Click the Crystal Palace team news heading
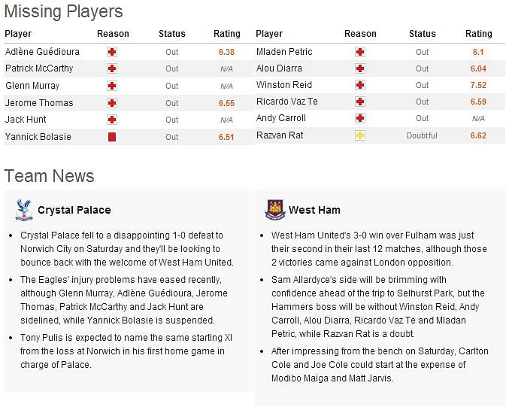Screen dimensions: 509x407 tap(74, 210)
